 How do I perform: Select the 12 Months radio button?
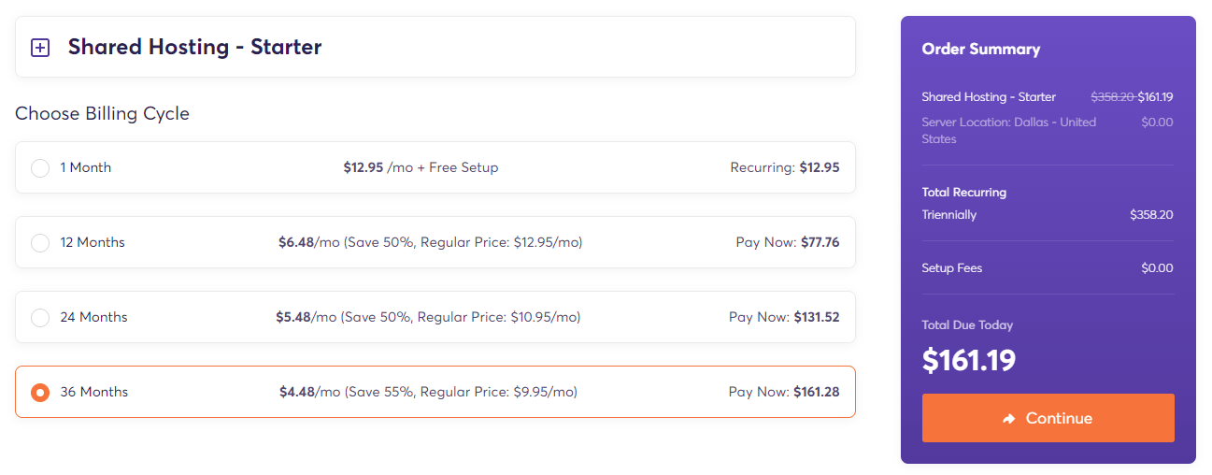(x=40, y=243)
